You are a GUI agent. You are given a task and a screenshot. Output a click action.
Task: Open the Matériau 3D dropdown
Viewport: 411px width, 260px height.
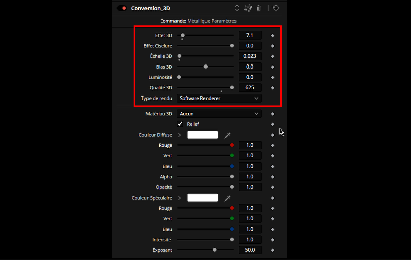pos(219,114)
